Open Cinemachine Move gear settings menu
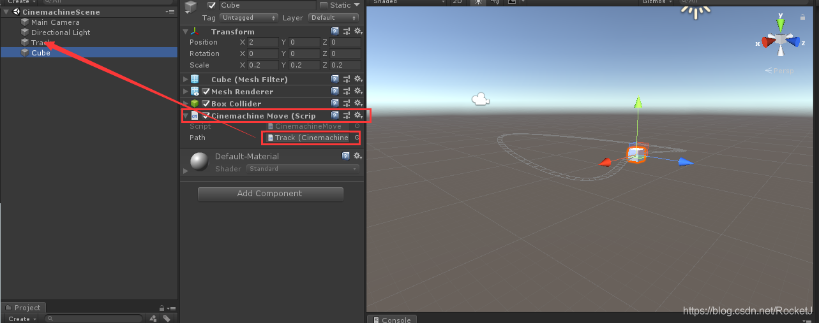The width and height of the screenshot is (819, 323). pyautogui.click(x=358, y=115)
